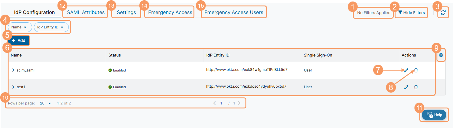Open the Emergency Access tab

170,13
